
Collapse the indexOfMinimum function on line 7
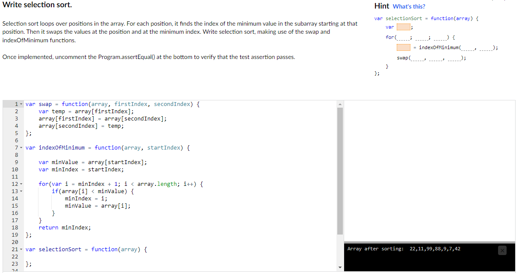tap(21, 147)
